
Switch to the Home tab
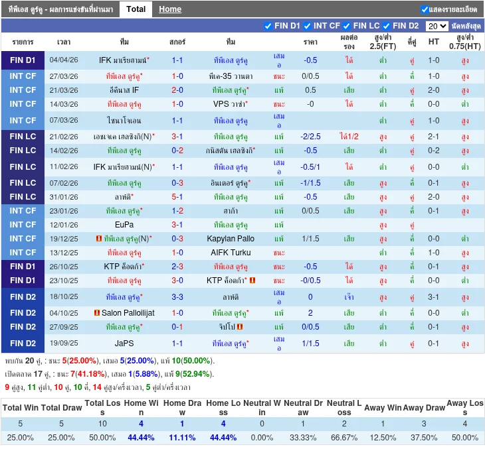[x=170, y=9]
